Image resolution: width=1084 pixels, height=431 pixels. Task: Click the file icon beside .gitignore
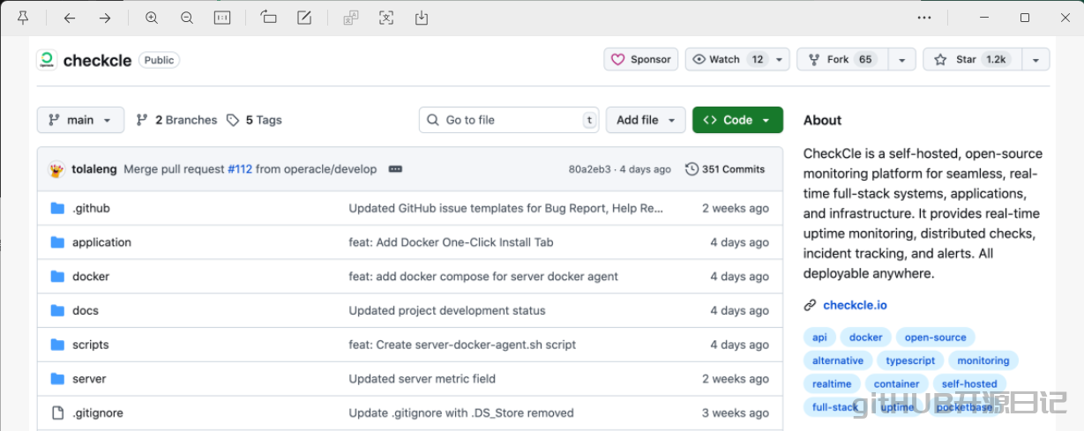pos(58,412)
